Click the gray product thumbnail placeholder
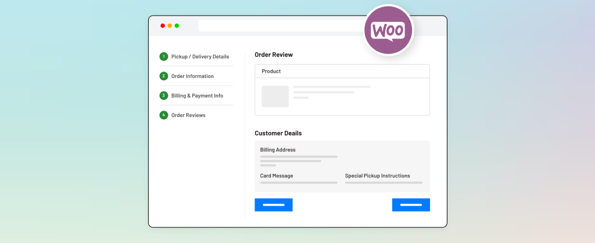595x243 pixels. point(275,97)
